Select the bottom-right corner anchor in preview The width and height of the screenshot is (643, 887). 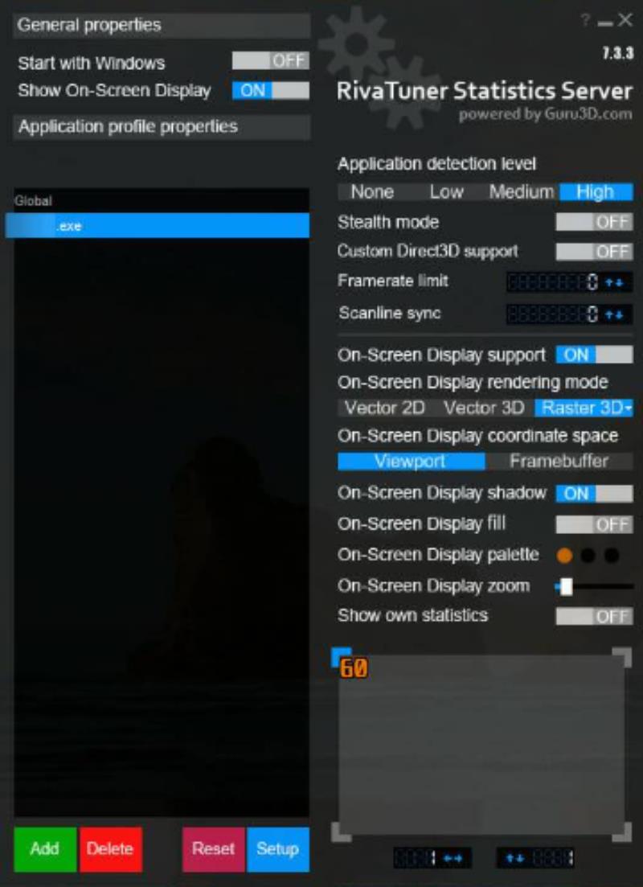[x=622, y=832]
